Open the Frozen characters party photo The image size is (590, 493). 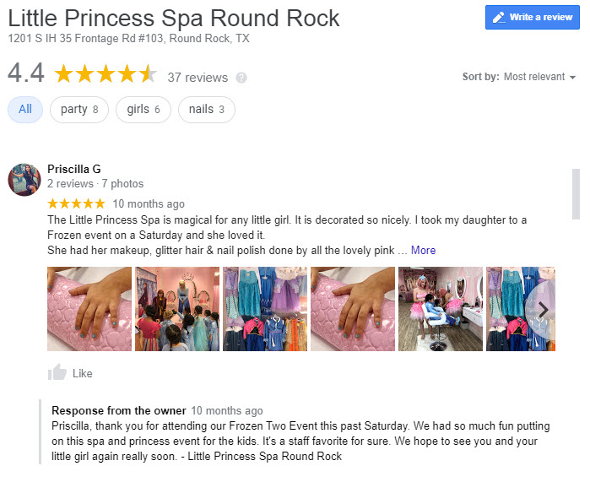click(177, 309)
